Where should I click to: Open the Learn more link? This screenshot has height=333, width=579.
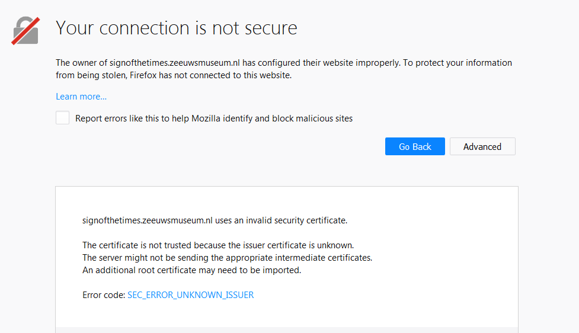(81, 97)
